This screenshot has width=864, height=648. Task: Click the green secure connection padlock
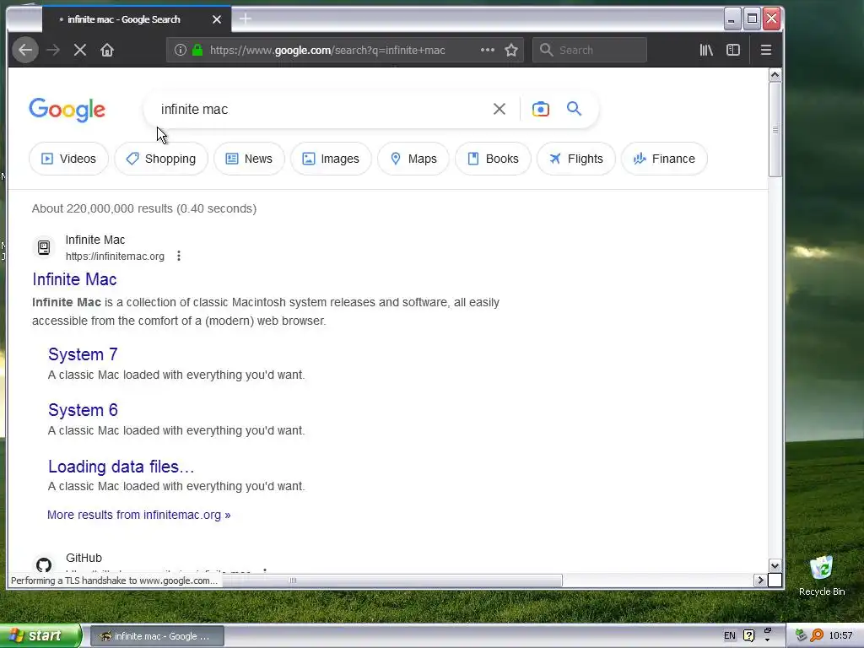[x=197, y=50]
